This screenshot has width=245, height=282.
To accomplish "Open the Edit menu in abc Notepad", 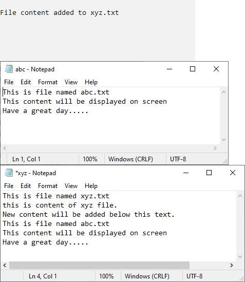I will [26, 82].
